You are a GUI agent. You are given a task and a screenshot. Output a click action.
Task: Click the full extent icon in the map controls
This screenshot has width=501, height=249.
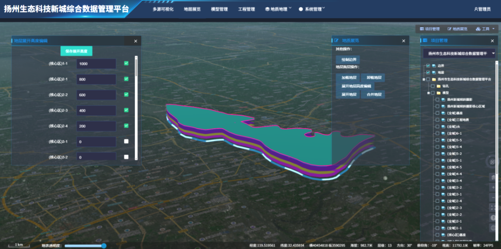click(493, 208)
